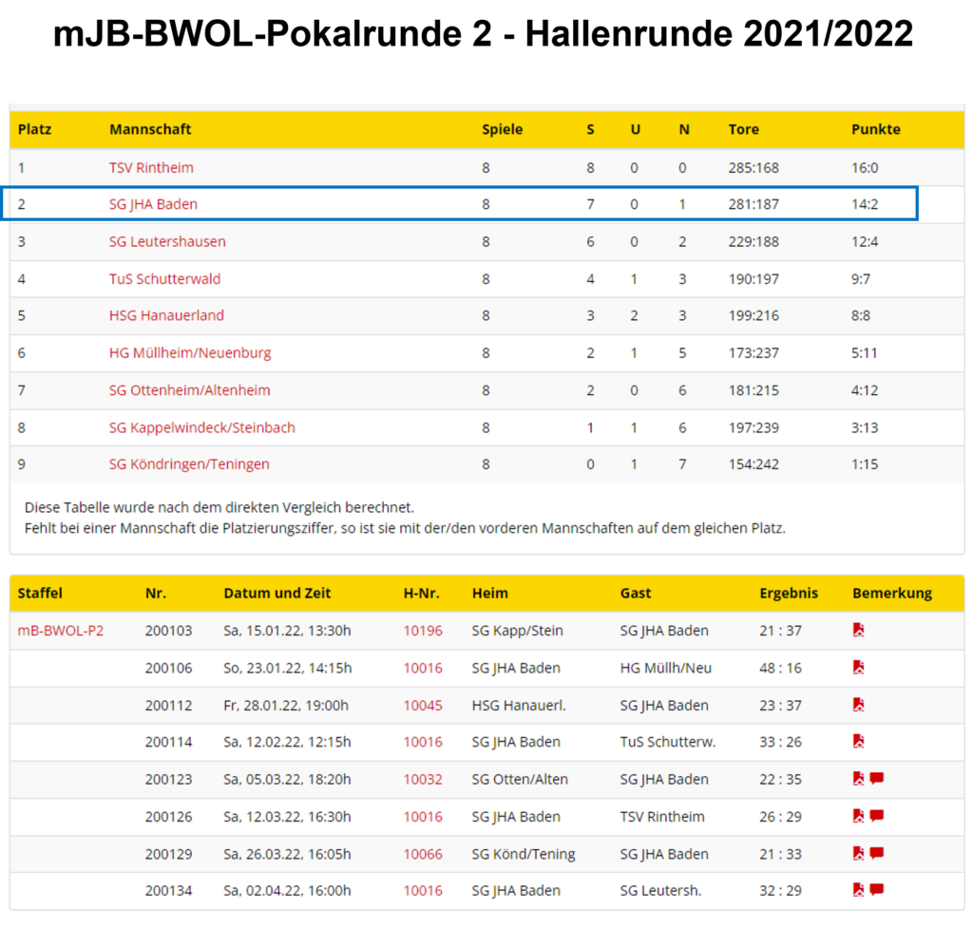This screenshot has width=973, height=926.
Task: Select result 48 : 16
Action: pyautogui.click(x=781, y=668)
